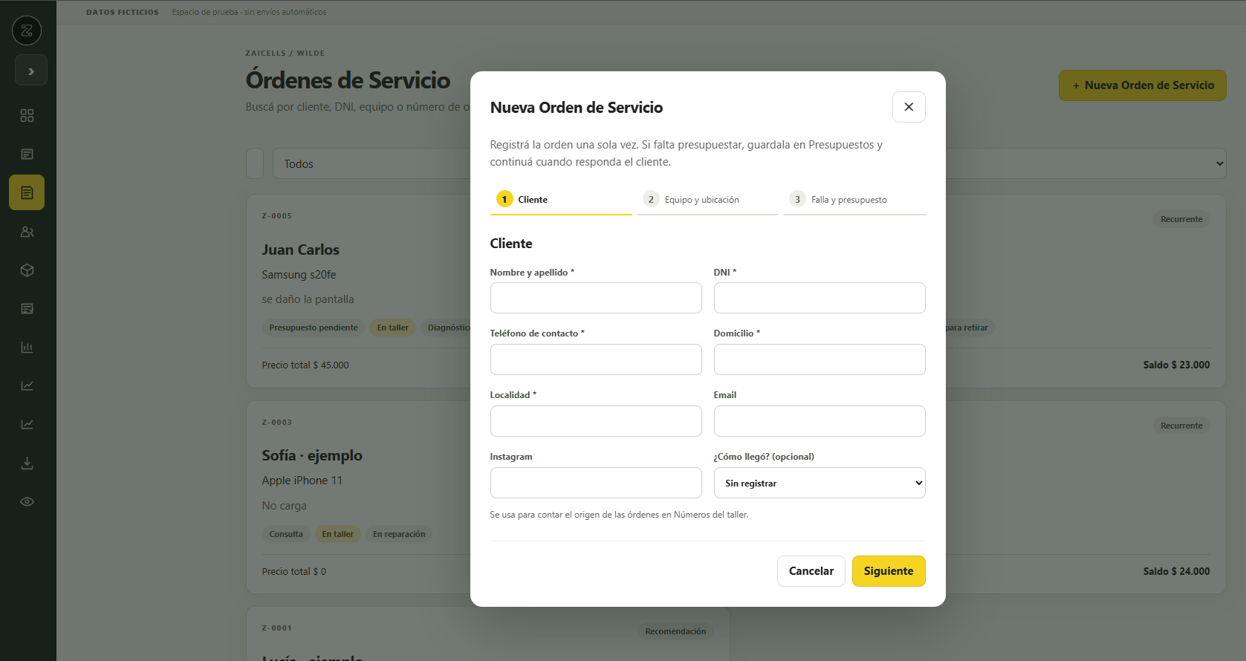
Task: Click the yellow Siguiente button
Action: 889,571
